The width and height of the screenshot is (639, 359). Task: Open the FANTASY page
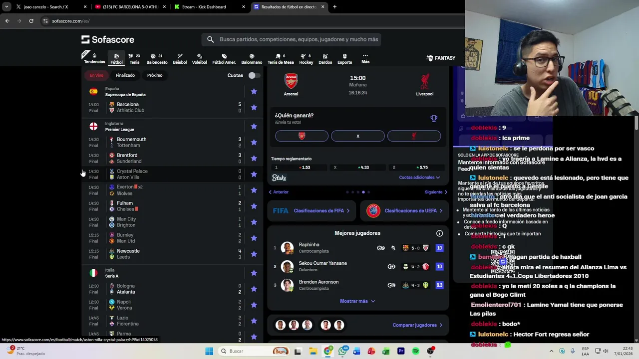coord(441,58)
